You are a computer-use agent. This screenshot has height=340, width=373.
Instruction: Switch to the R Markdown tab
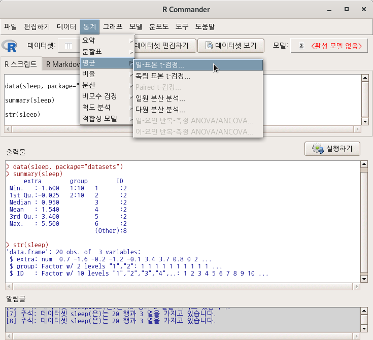(x=61, y=64)
